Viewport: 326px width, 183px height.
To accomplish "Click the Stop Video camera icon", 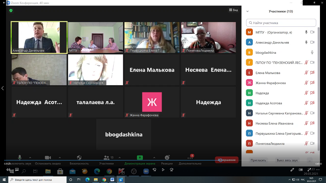I will [x=48, y=158].
